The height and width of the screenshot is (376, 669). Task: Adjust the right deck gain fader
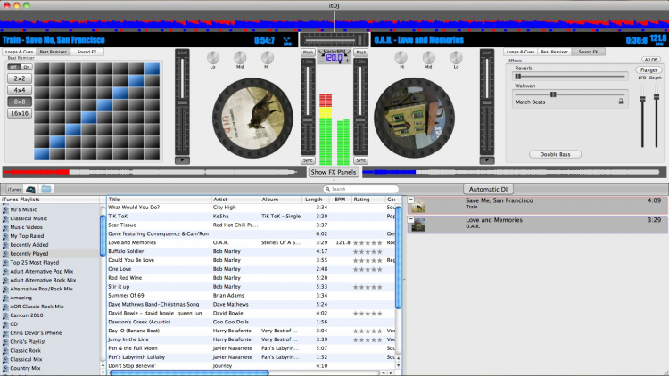(x=487, y=103)
